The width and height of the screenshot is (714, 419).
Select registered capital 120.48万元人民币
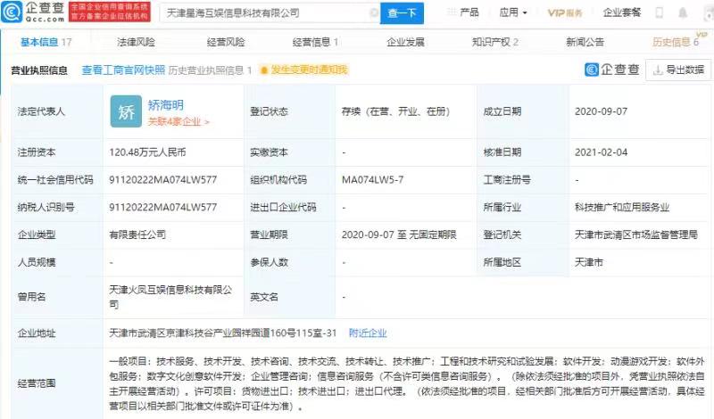pos(147,152)
